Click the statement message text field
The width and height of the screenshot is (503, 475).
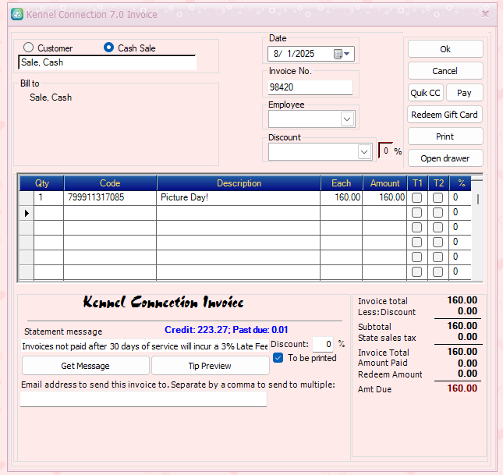pyautogui.click(x=145, y=346)
